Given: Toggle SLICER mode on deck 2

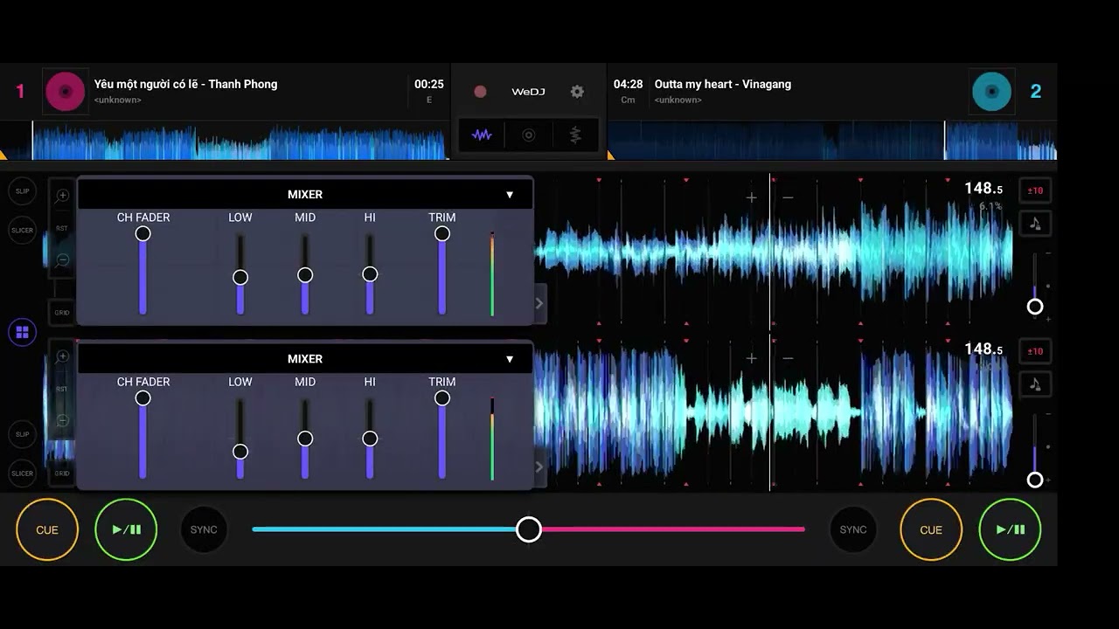Looking at the screenshot, I should point(23,473).
